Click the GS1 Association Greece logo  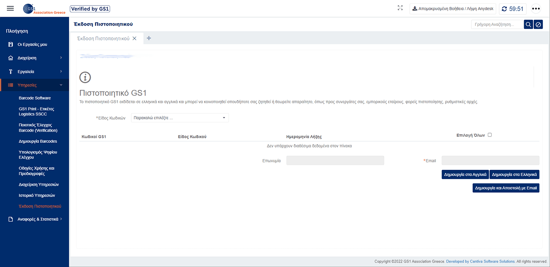point(44,9)
